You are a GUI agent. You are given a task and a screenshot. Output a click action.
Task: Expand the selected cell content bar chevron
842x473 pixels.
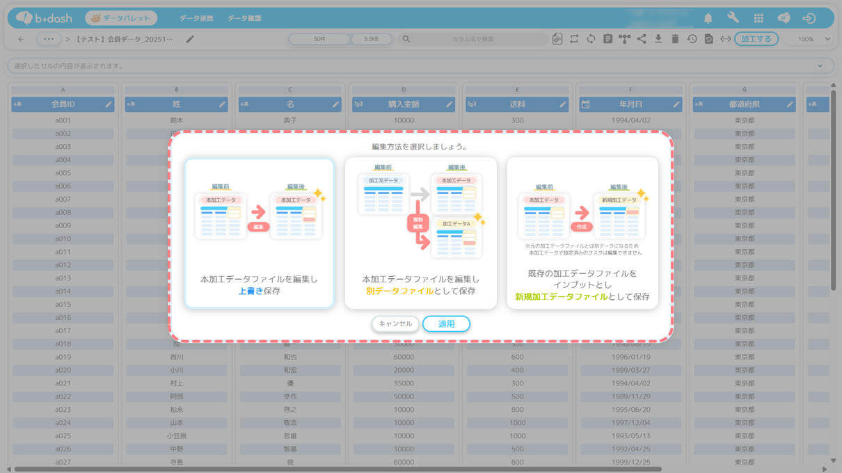pyautogui.click(x=820, y=66)
